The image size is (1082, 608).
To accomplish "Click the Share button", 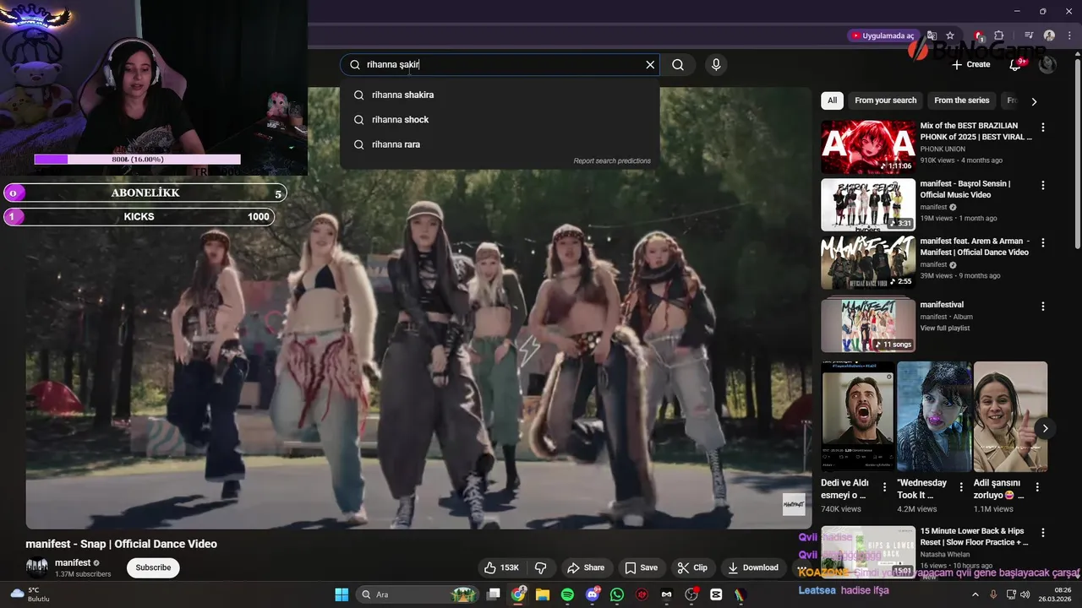I will tap(586, 567).
